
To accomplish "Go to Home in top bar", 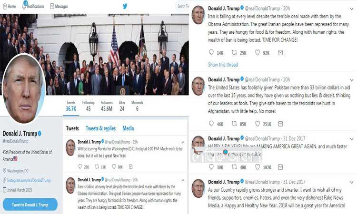I will 9,6.
